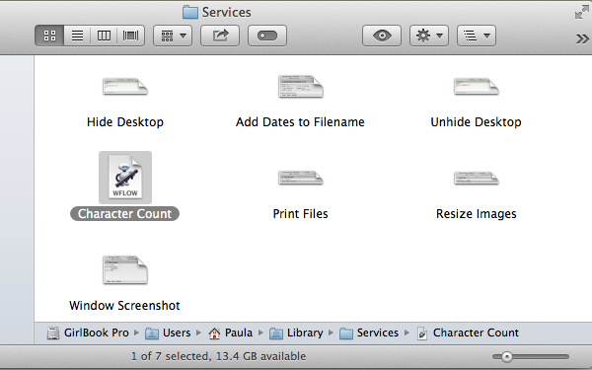Viewport: 592px width, 370px height.
Task: Go to GirlBook Pro in the path bar
Action: (88, 333)
